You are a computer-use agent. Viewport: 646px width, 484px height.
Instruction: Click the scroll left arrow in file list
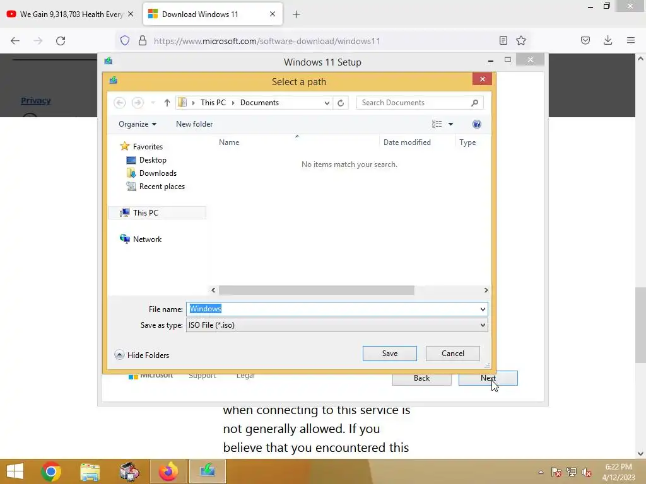[x=213, y=290]
